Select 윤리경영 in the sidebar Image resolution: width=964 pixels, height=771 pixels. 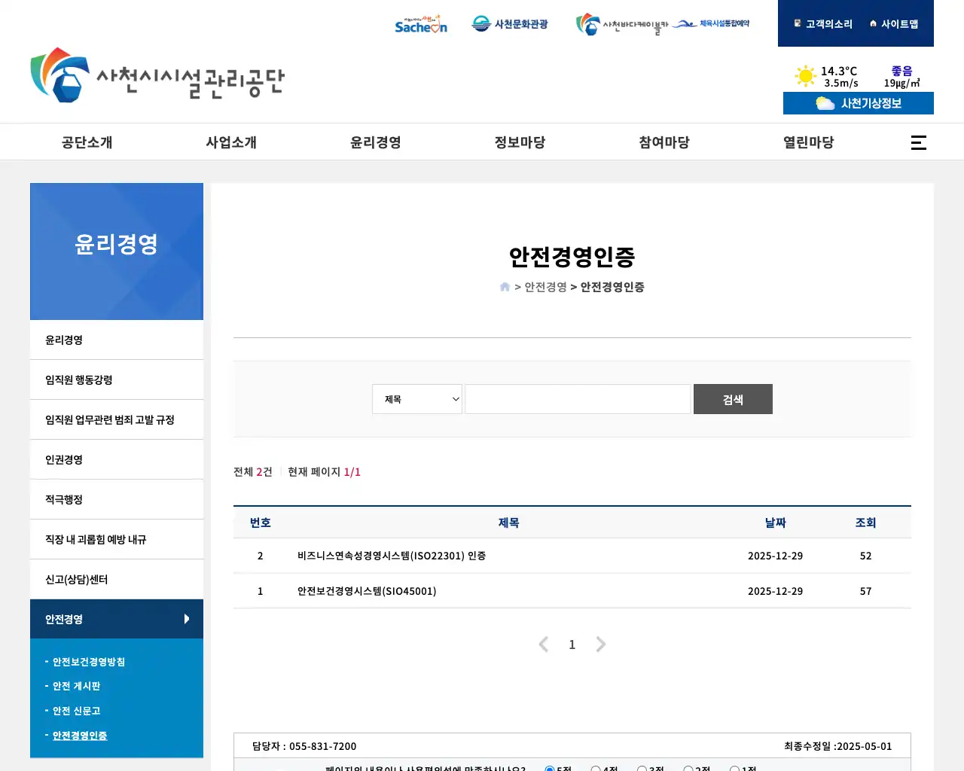point(117,340)
